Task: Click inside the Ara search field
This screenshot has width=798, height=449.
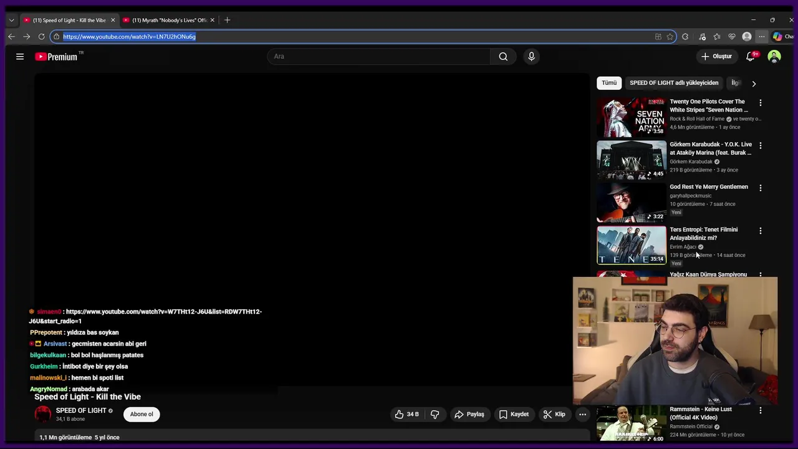Action: (x=379, y=57)
